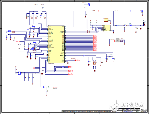The height and width of the screenshot is (114, 149).
Task: Click the crystal oscillator symbol between two capacitors
Action: (110, 56)
